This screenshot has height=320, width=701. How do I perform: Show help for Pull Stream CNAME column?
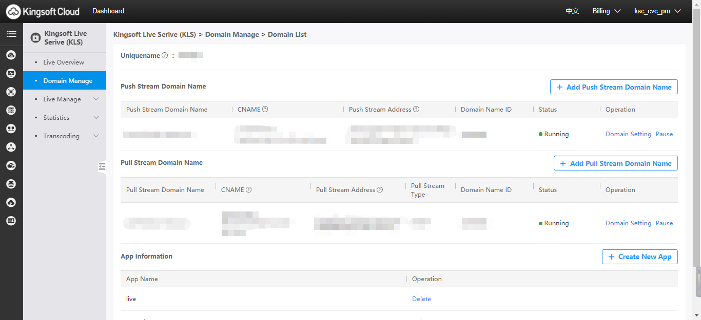249,189
